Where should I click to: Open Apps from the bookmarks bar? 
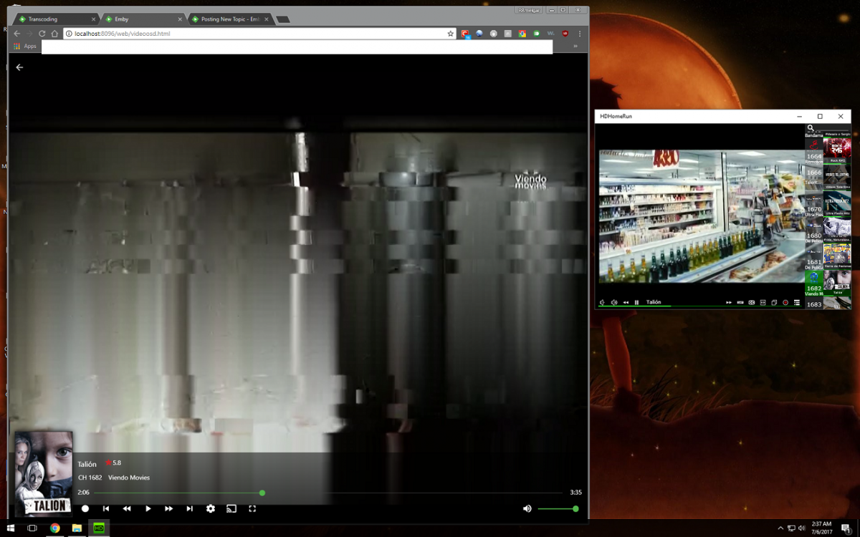click(25, 46)
